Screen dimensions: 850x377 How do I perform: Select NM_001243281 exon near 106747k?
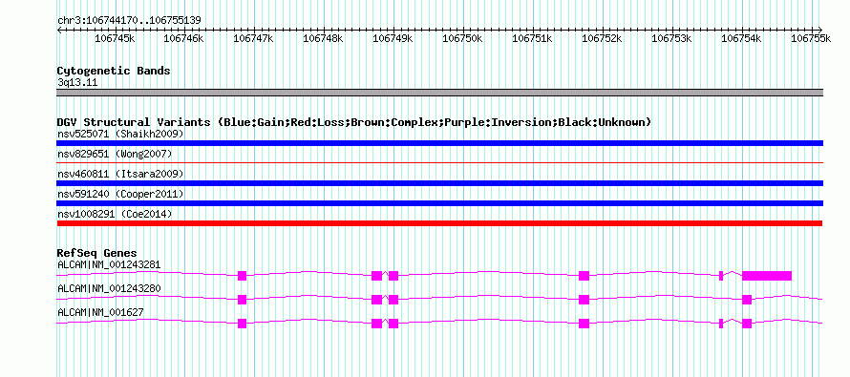click(242, 276)
